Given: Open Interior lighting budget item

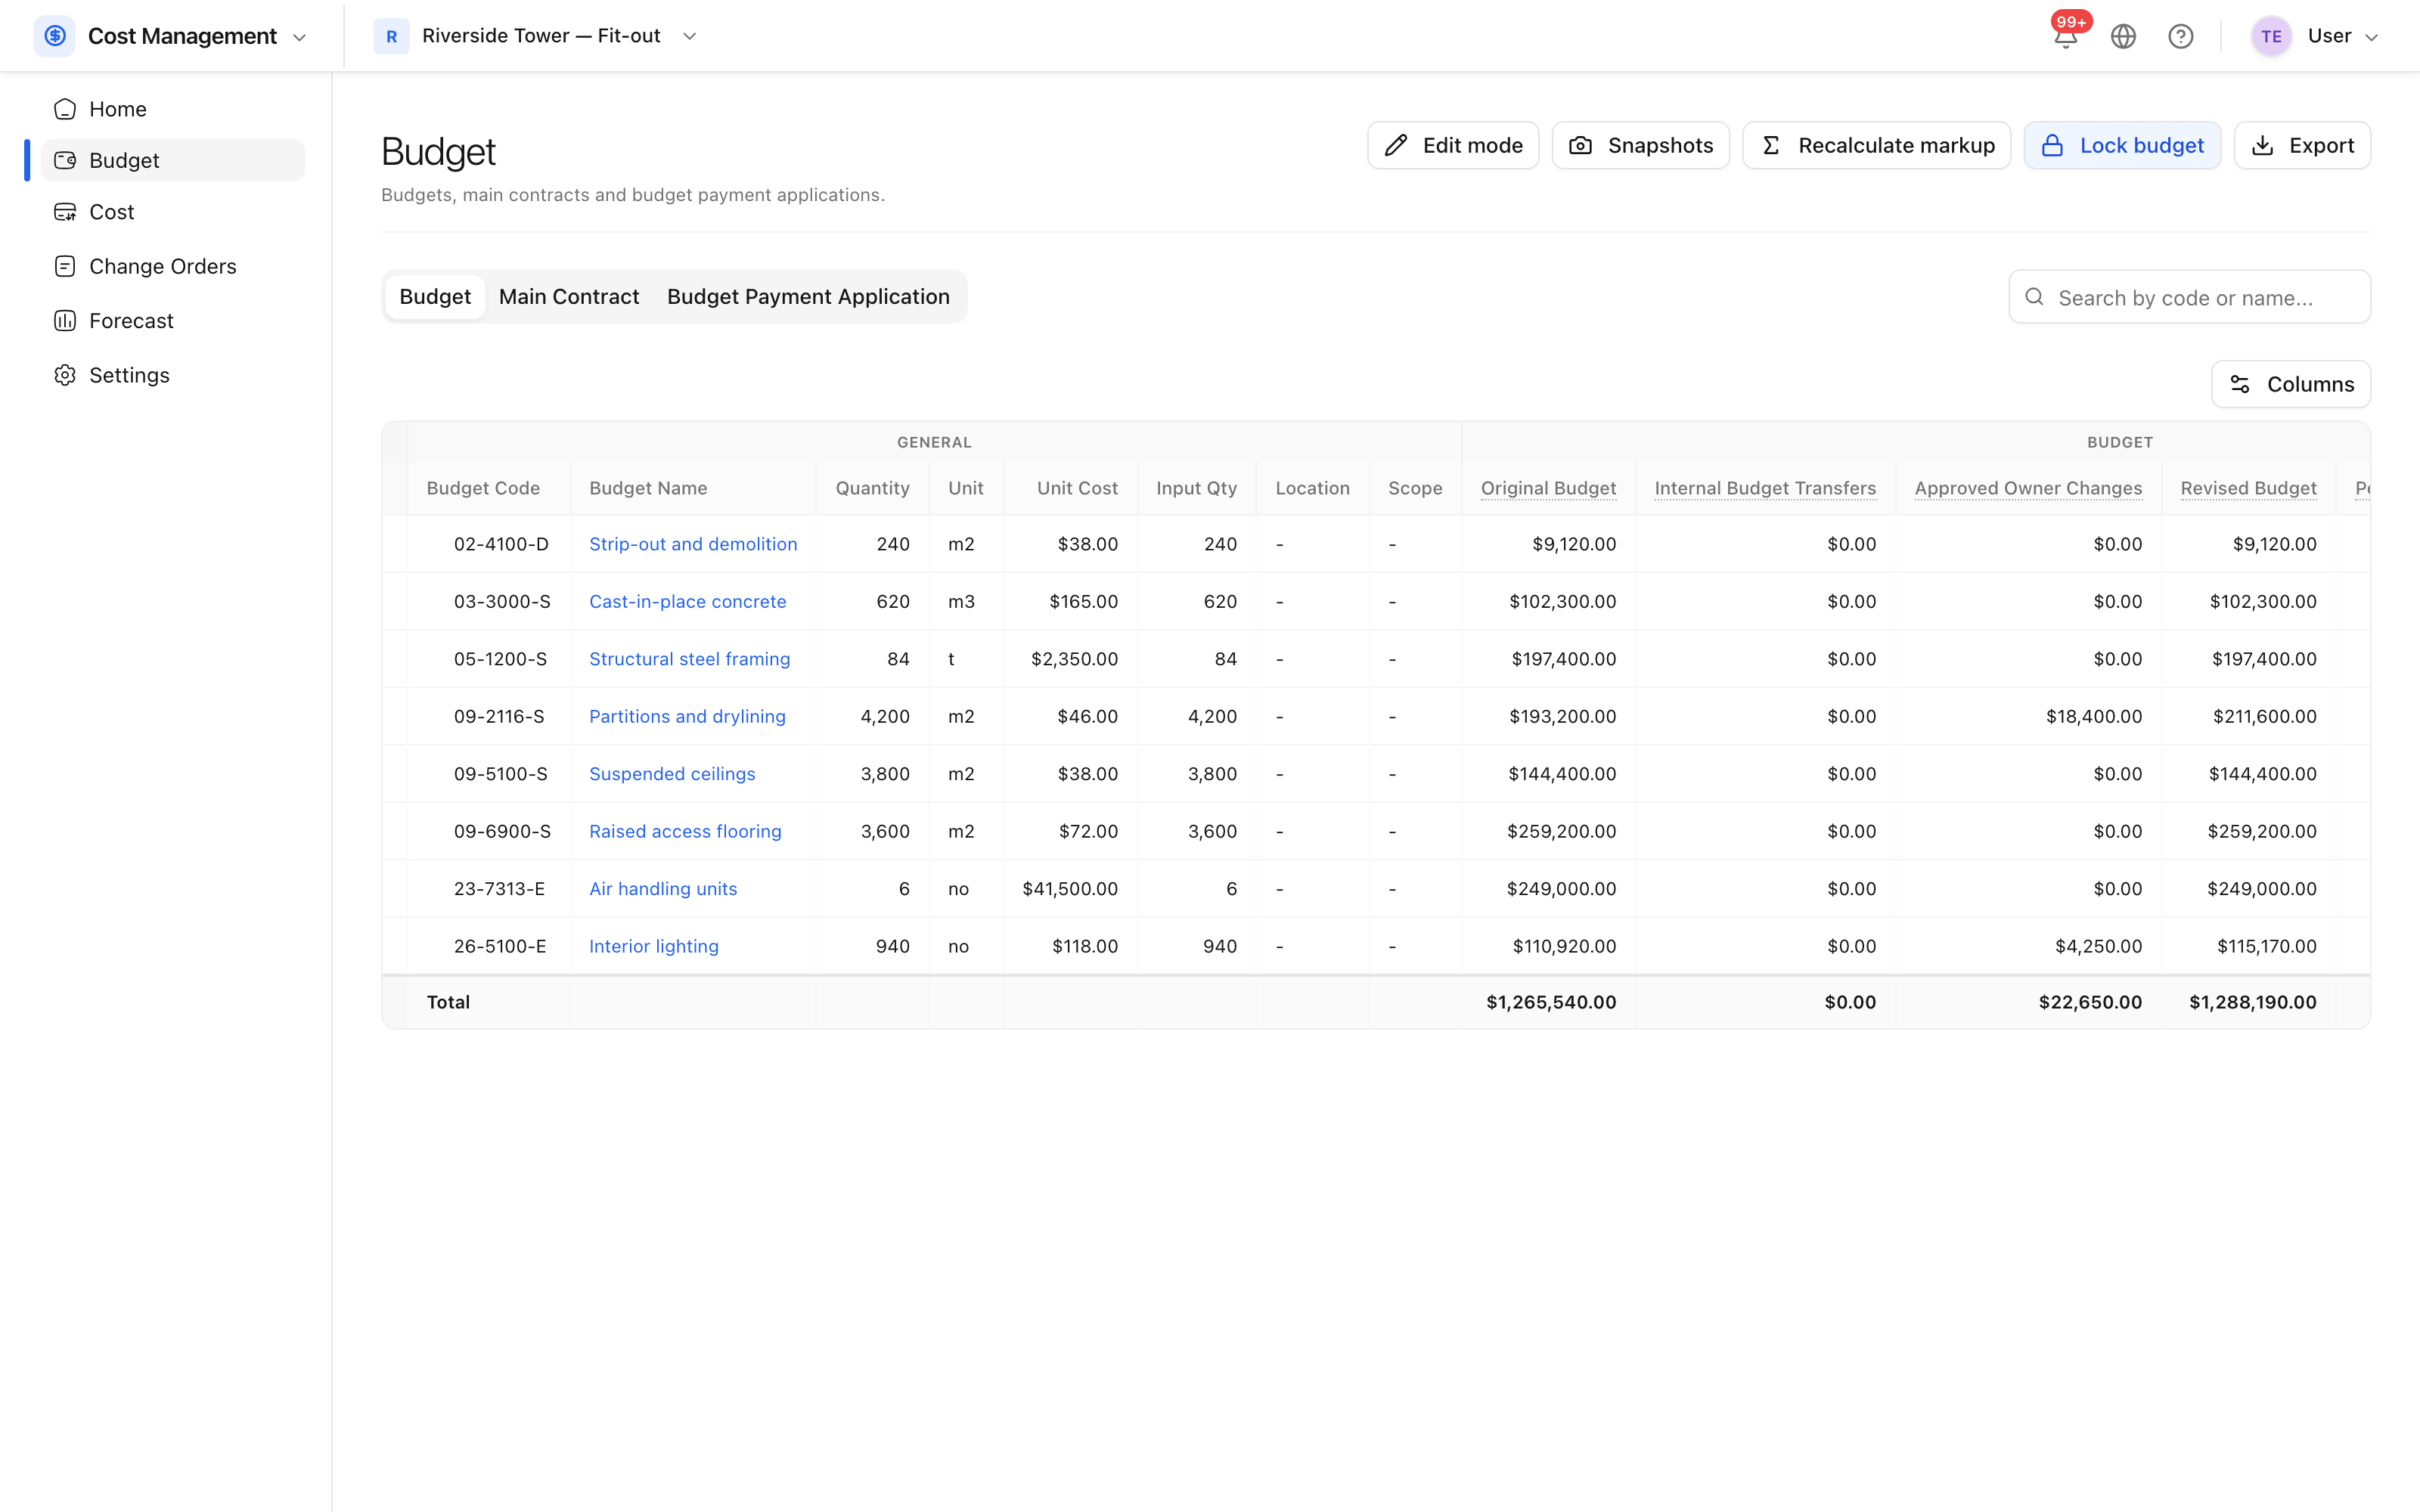Looking at the screenshot, I should (653, 946).
